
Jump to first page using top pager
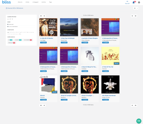point(41,16)
